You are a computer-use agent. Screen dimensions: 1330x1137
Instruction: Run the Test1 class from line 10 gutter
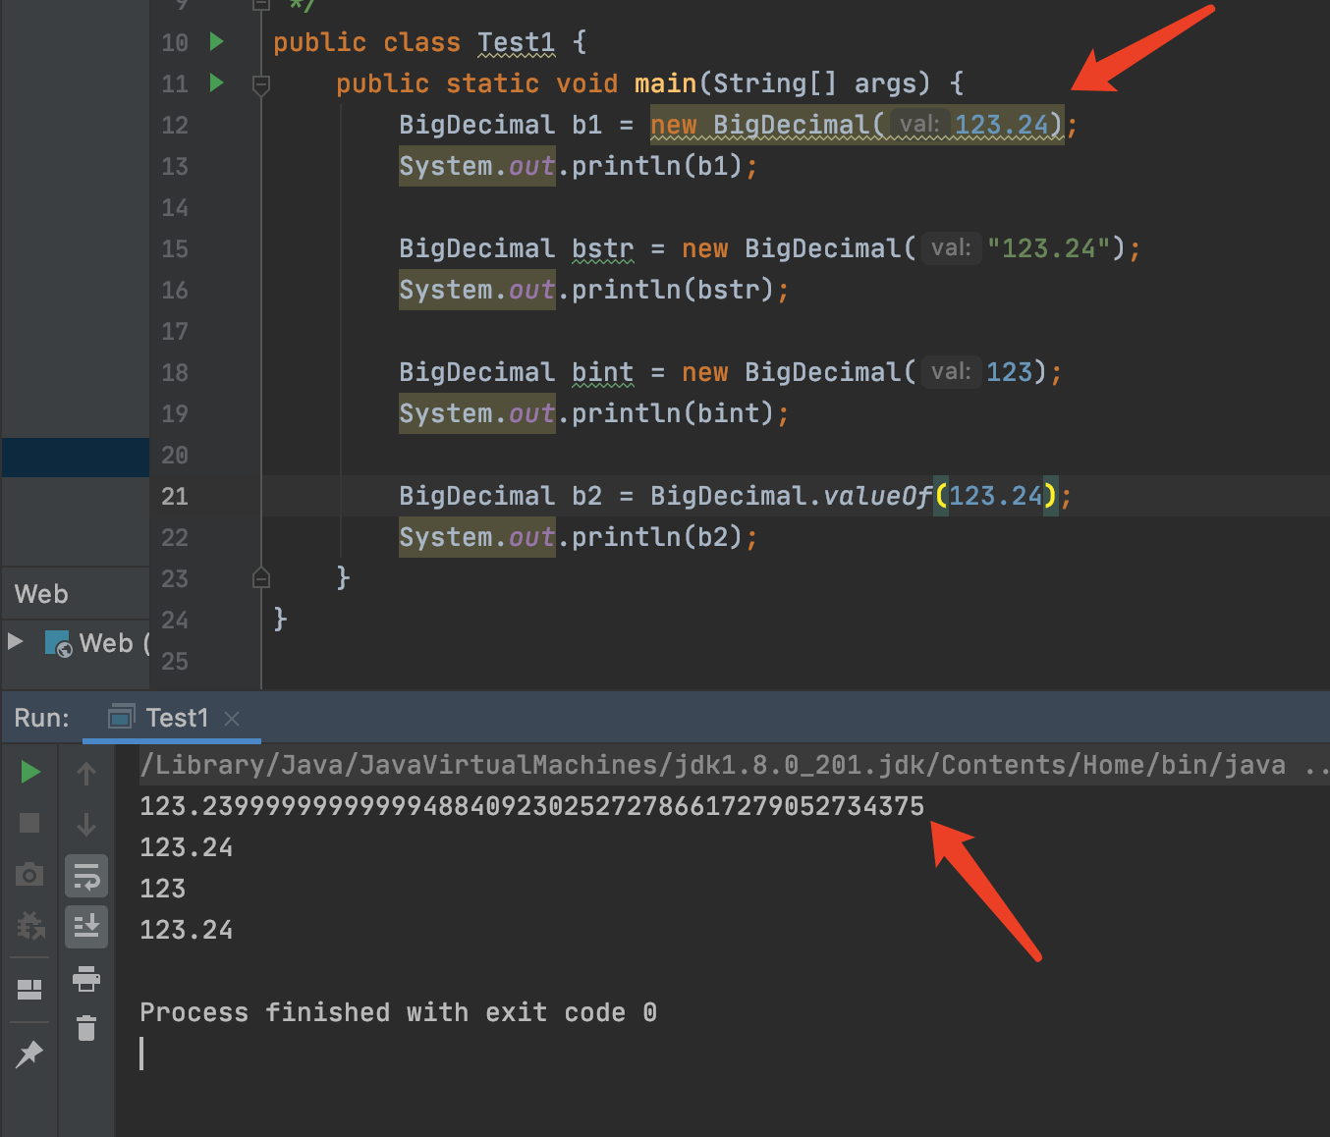click(217, 41)
